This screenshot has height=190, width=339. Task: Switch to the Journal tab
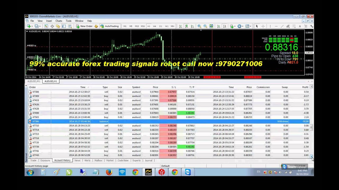148,160
